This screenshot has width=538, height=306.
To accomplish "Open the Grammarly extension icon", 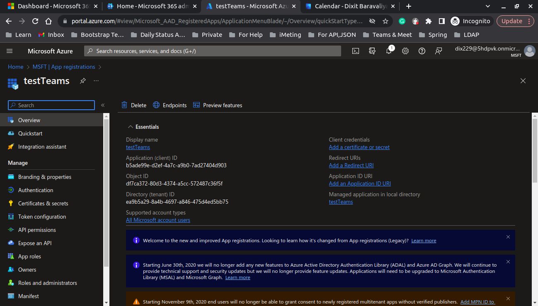I will coord(402,21).
